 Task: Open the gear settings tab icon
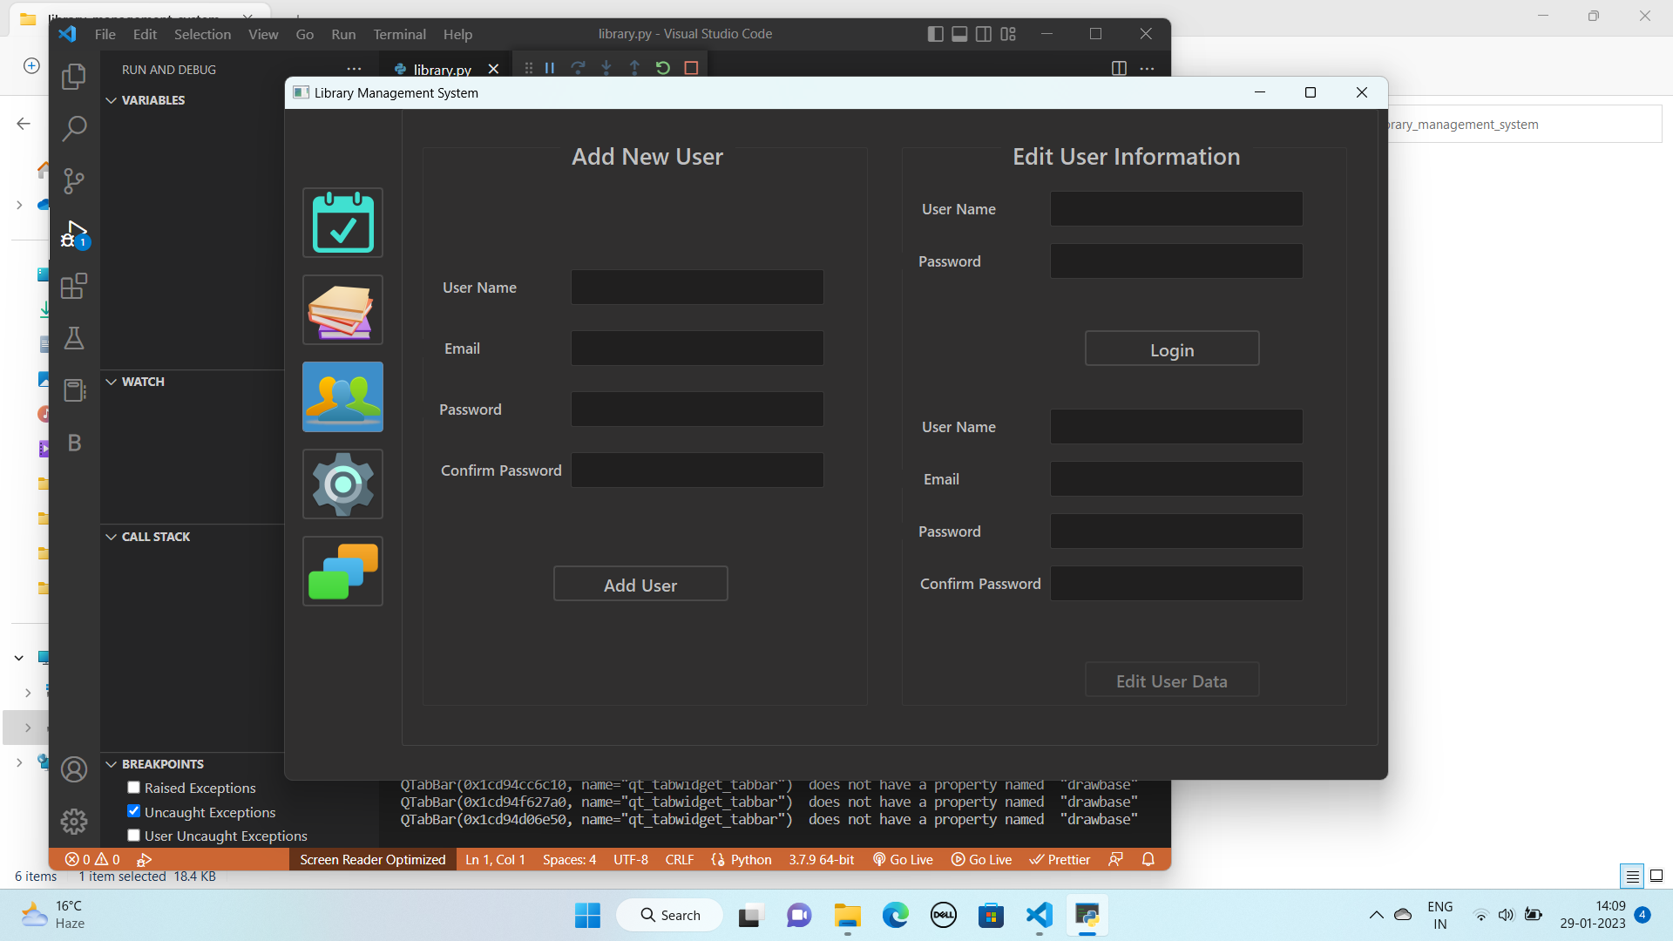(342, 484)
